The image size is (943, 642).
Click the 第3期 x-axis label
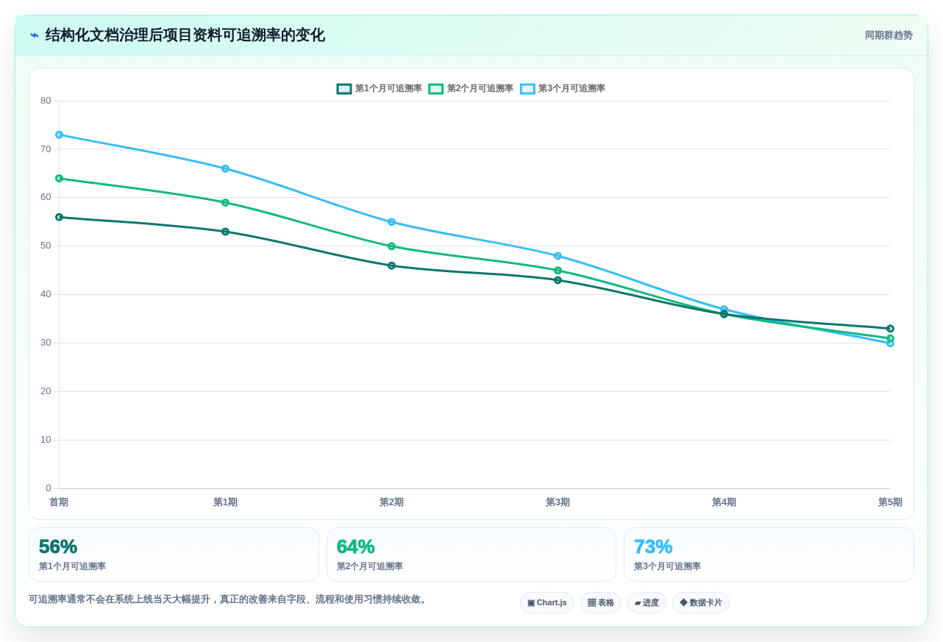click(558, 502)
